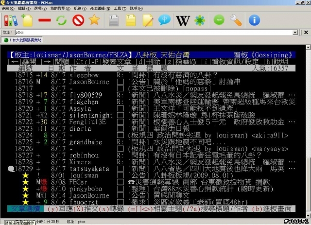Click post 18716 by JasonBourne
This screenshot has height=225, width=311.
coord(151,82)
